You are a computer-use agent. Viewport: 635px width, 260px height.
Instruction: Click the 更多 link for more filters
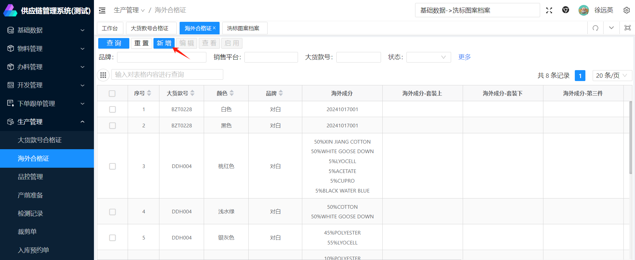(464, 57)
